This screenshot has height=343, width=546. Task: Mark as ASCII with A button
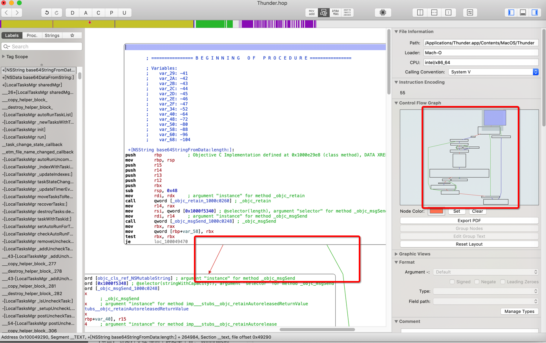tap(86, 13)
